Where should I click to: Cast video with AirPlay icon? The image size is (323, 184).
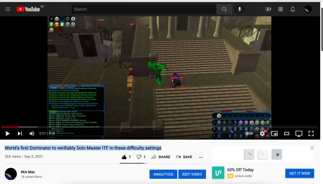(x=299, y=134)
